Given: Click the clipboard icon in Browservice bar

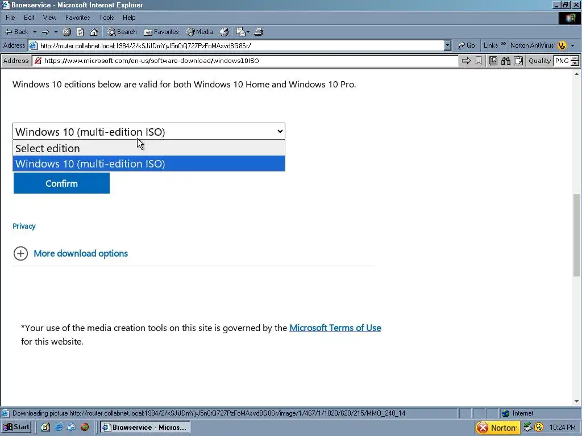Looking at the screenshot, I should [x=518, y=61].
